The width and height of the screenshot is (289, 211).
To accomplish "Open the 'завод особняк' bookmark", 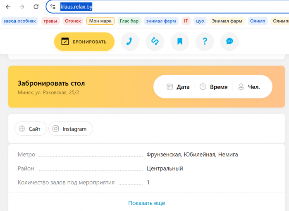I will 20,21.
